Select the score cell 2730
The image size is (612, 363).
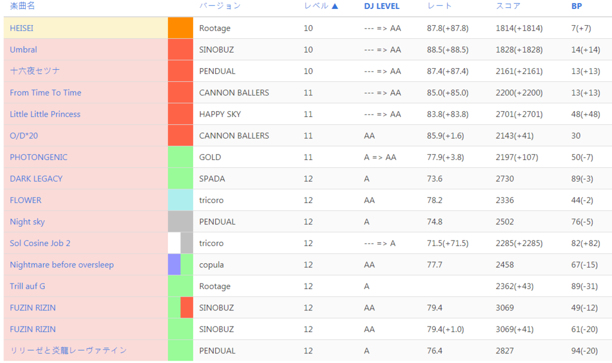pos(504,179)
